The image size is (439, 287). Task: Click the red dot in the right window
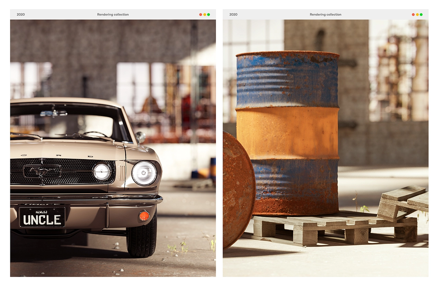[x=413, y=14]
